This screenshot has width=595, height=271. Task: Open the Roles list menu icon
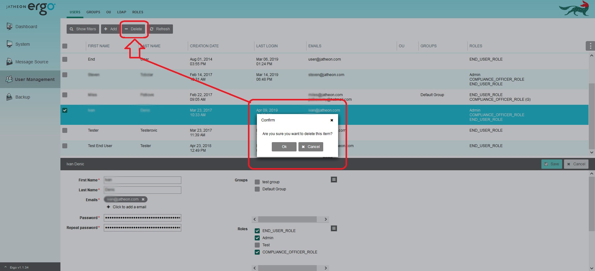click(334, 228)
